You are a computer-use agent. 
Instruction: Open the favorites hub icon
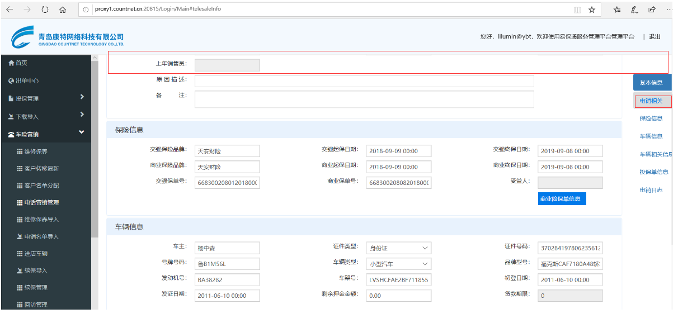click(617, 9)
